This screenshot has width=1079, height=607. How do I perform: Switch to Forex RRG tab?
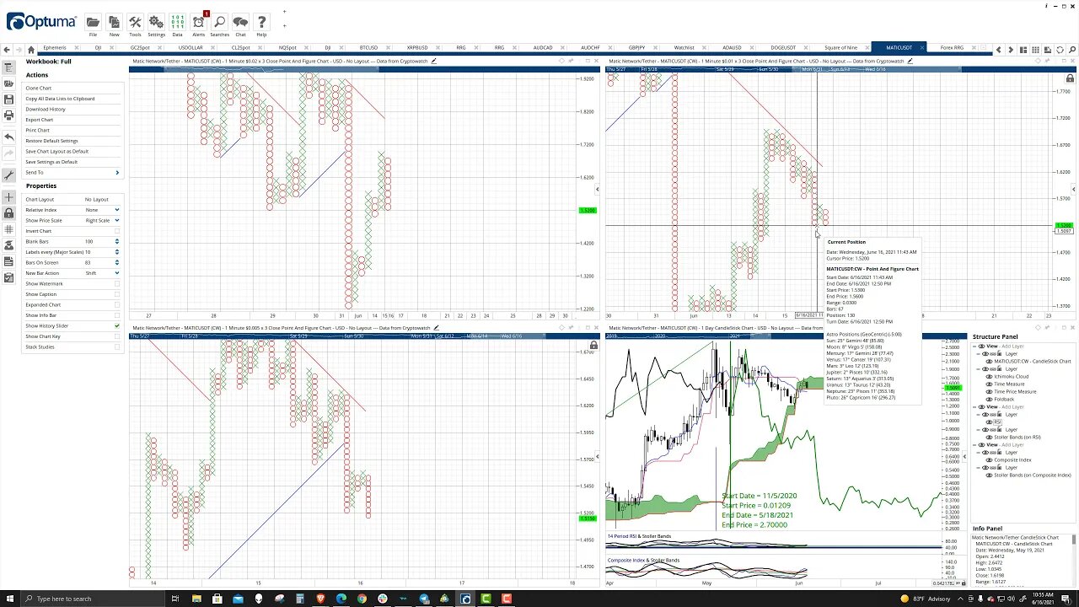[x=952, y=48]
